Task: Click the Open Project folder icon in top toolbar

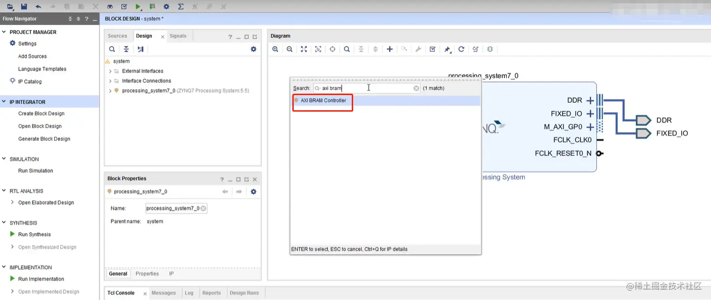Action: pyautogui.click(x=10, y=7)
